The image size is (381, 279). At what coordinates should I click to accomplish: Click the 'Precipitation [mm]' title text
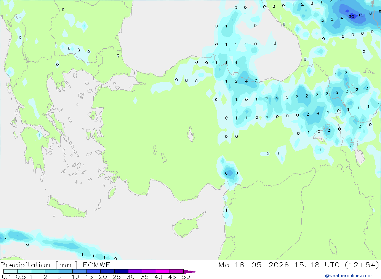tap(39, 265)
